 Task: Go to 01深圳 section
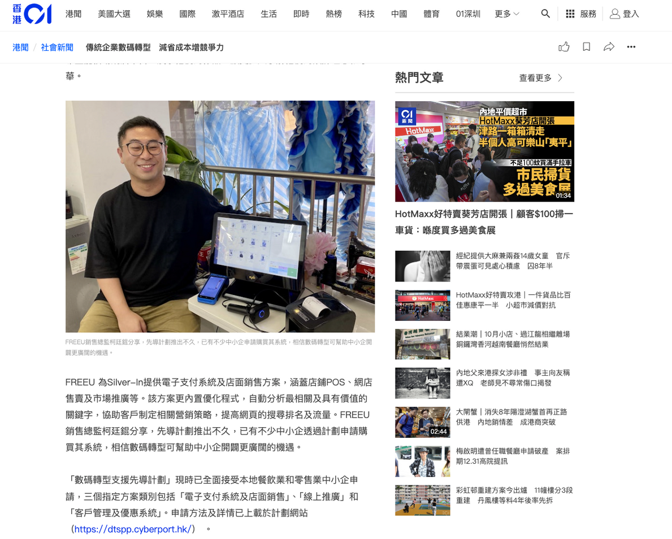pyautogui.click(x=468, y=14)
